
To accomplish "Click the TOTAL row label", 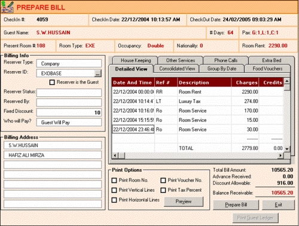I will coord(186,148).
